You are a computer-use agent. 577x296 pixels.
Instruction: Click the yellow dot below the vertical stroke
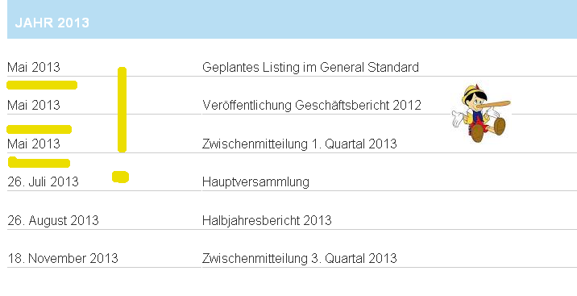pos(120,177)
